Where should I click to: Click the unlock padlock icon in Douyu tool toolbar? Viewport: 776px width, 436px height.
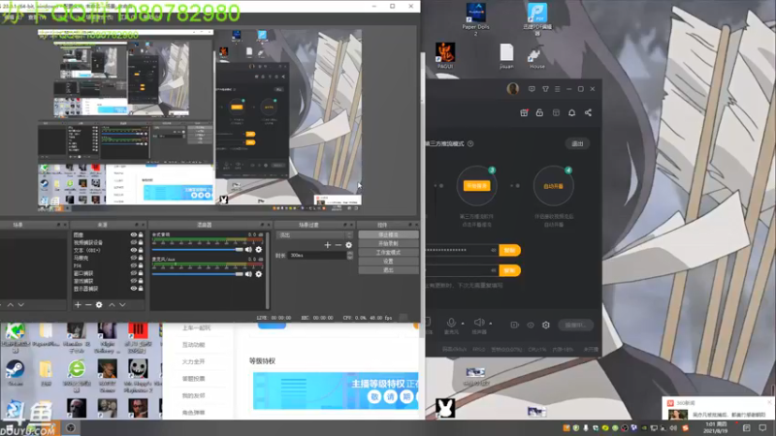[x=539, y=112]
